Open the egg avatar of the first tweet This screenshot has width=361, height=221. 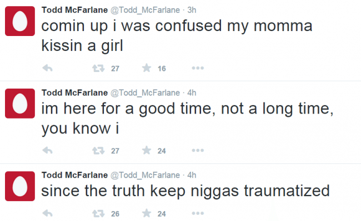[x=20, y=21]
